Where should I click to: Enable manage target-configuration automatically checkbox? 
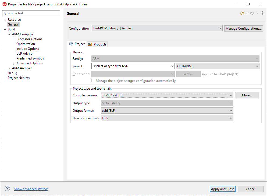[93, 81]
